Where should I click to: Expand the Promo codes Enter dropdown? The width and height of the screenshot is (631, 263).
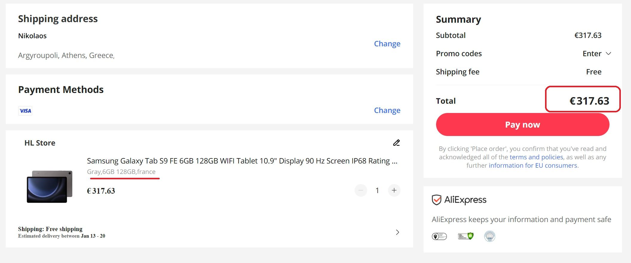click(597, 53)
